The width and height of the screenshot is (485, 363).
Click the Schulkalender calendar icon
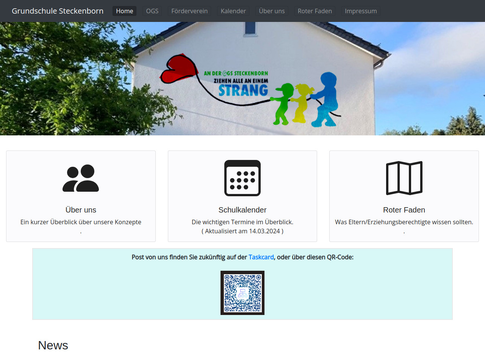[x=242, y=178]
